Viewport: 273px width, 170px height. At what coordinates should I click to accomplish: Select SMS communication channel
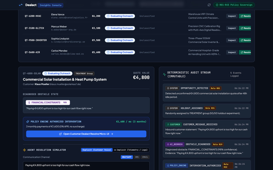(137, 157)
